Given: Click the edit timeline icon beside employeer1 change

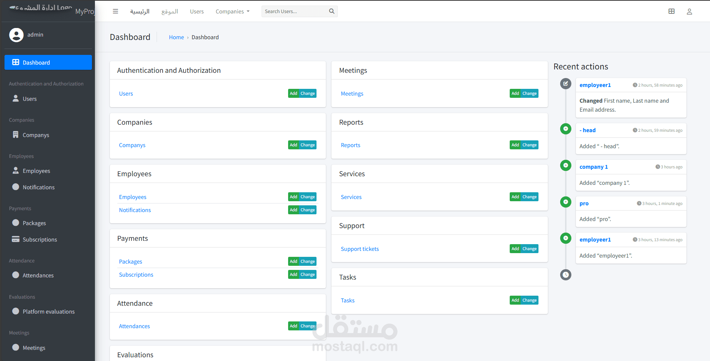Looking at the screenshot, I should pyautogui.click(x=566, y=84).
